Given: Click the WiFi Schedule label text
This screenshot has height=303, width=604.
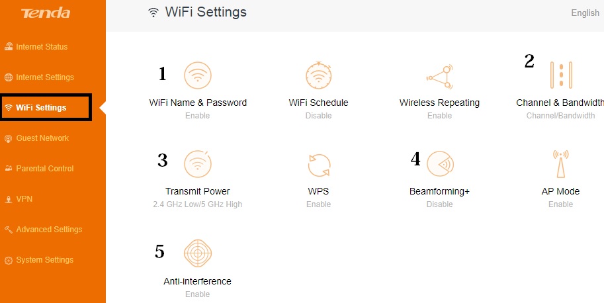Looking at the screenshot, I should click(318, 103).
